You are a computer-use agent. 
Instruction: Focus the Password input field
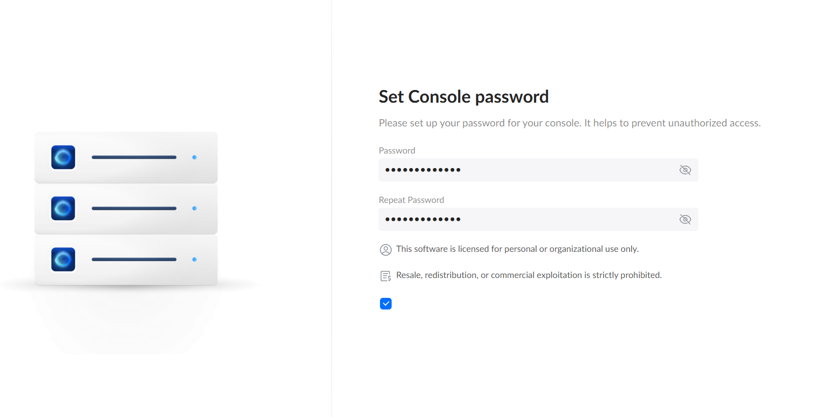[528, 170]
